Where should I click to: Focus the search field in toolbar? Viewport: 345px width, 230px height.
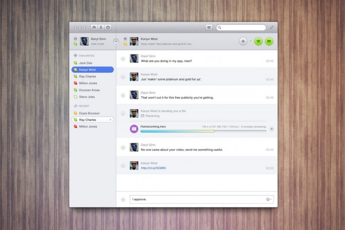[241, 28]
